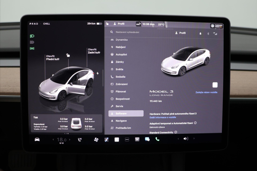Raise volume with right chevron

click(x=194, y=138)
